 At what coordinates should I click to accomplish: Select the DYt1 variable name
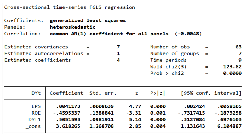[x=35, y=119]
